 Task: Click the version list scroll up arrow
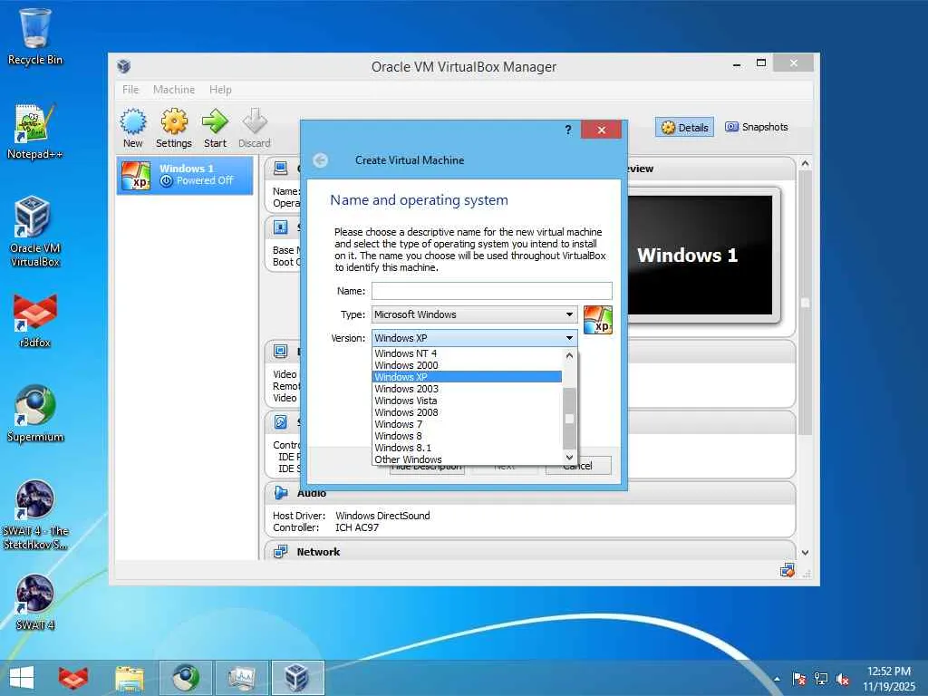pyautogui.click(x=569, y=355)
